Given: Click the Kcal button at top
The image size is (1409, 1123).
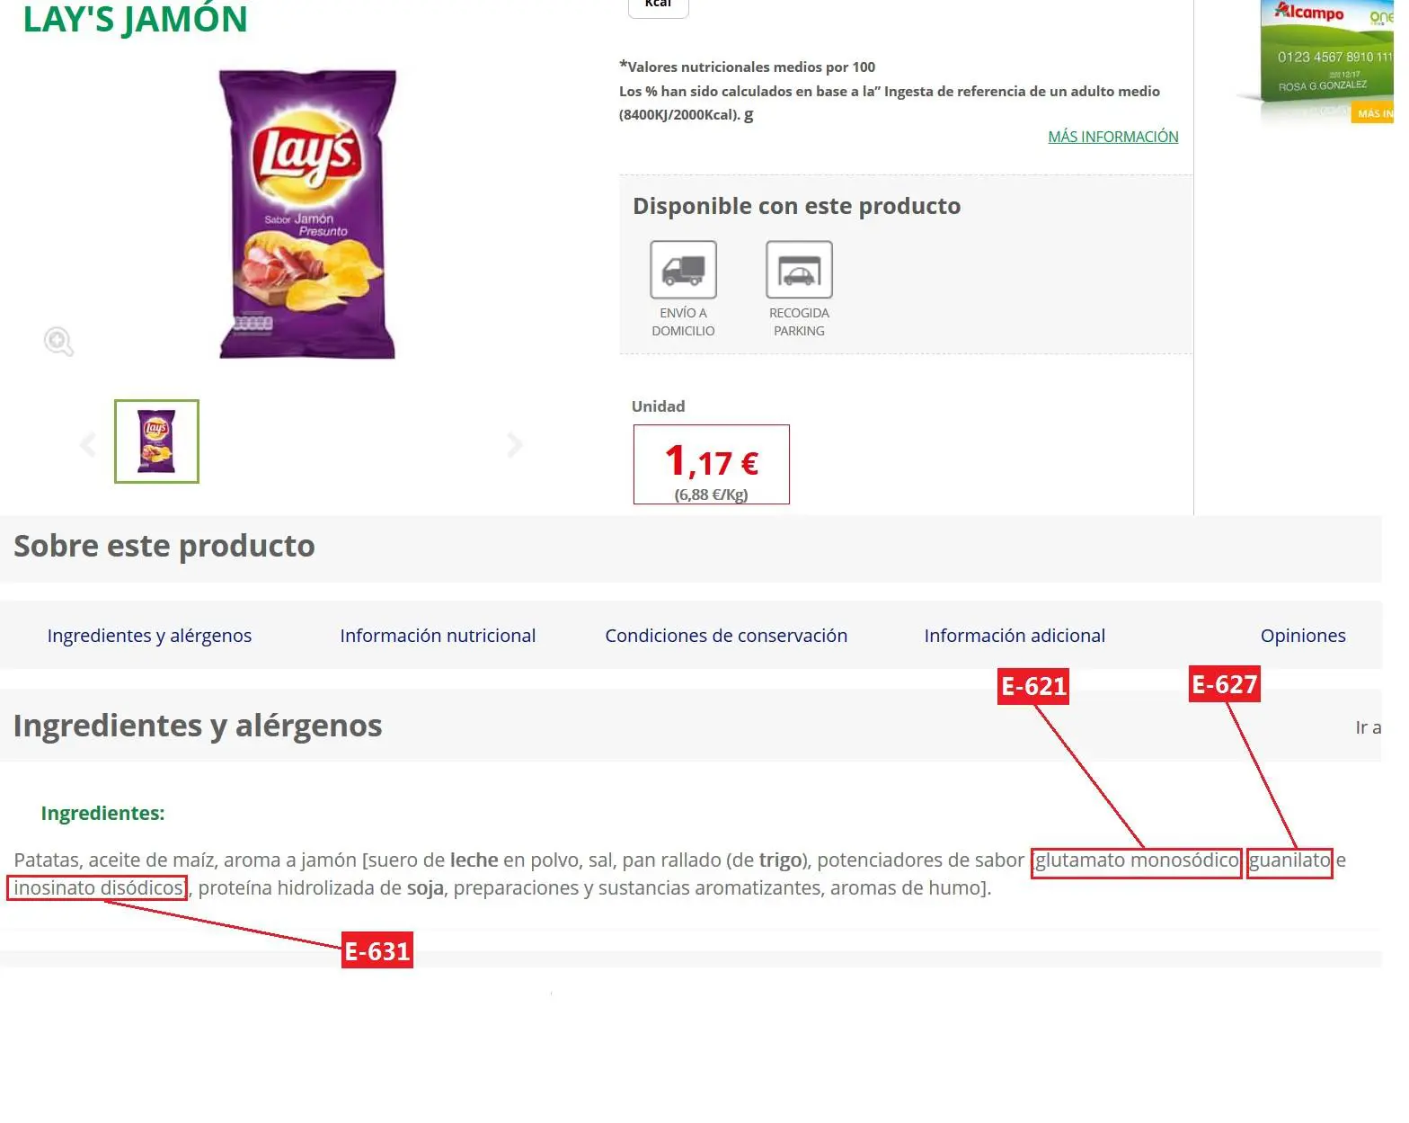Looking at the screenshot, I should tap(658, 7).
